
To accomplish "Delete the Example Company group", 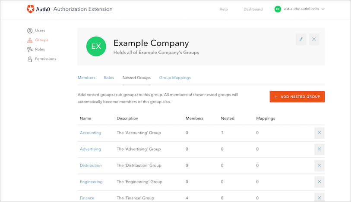I will [x=314, y=39].
